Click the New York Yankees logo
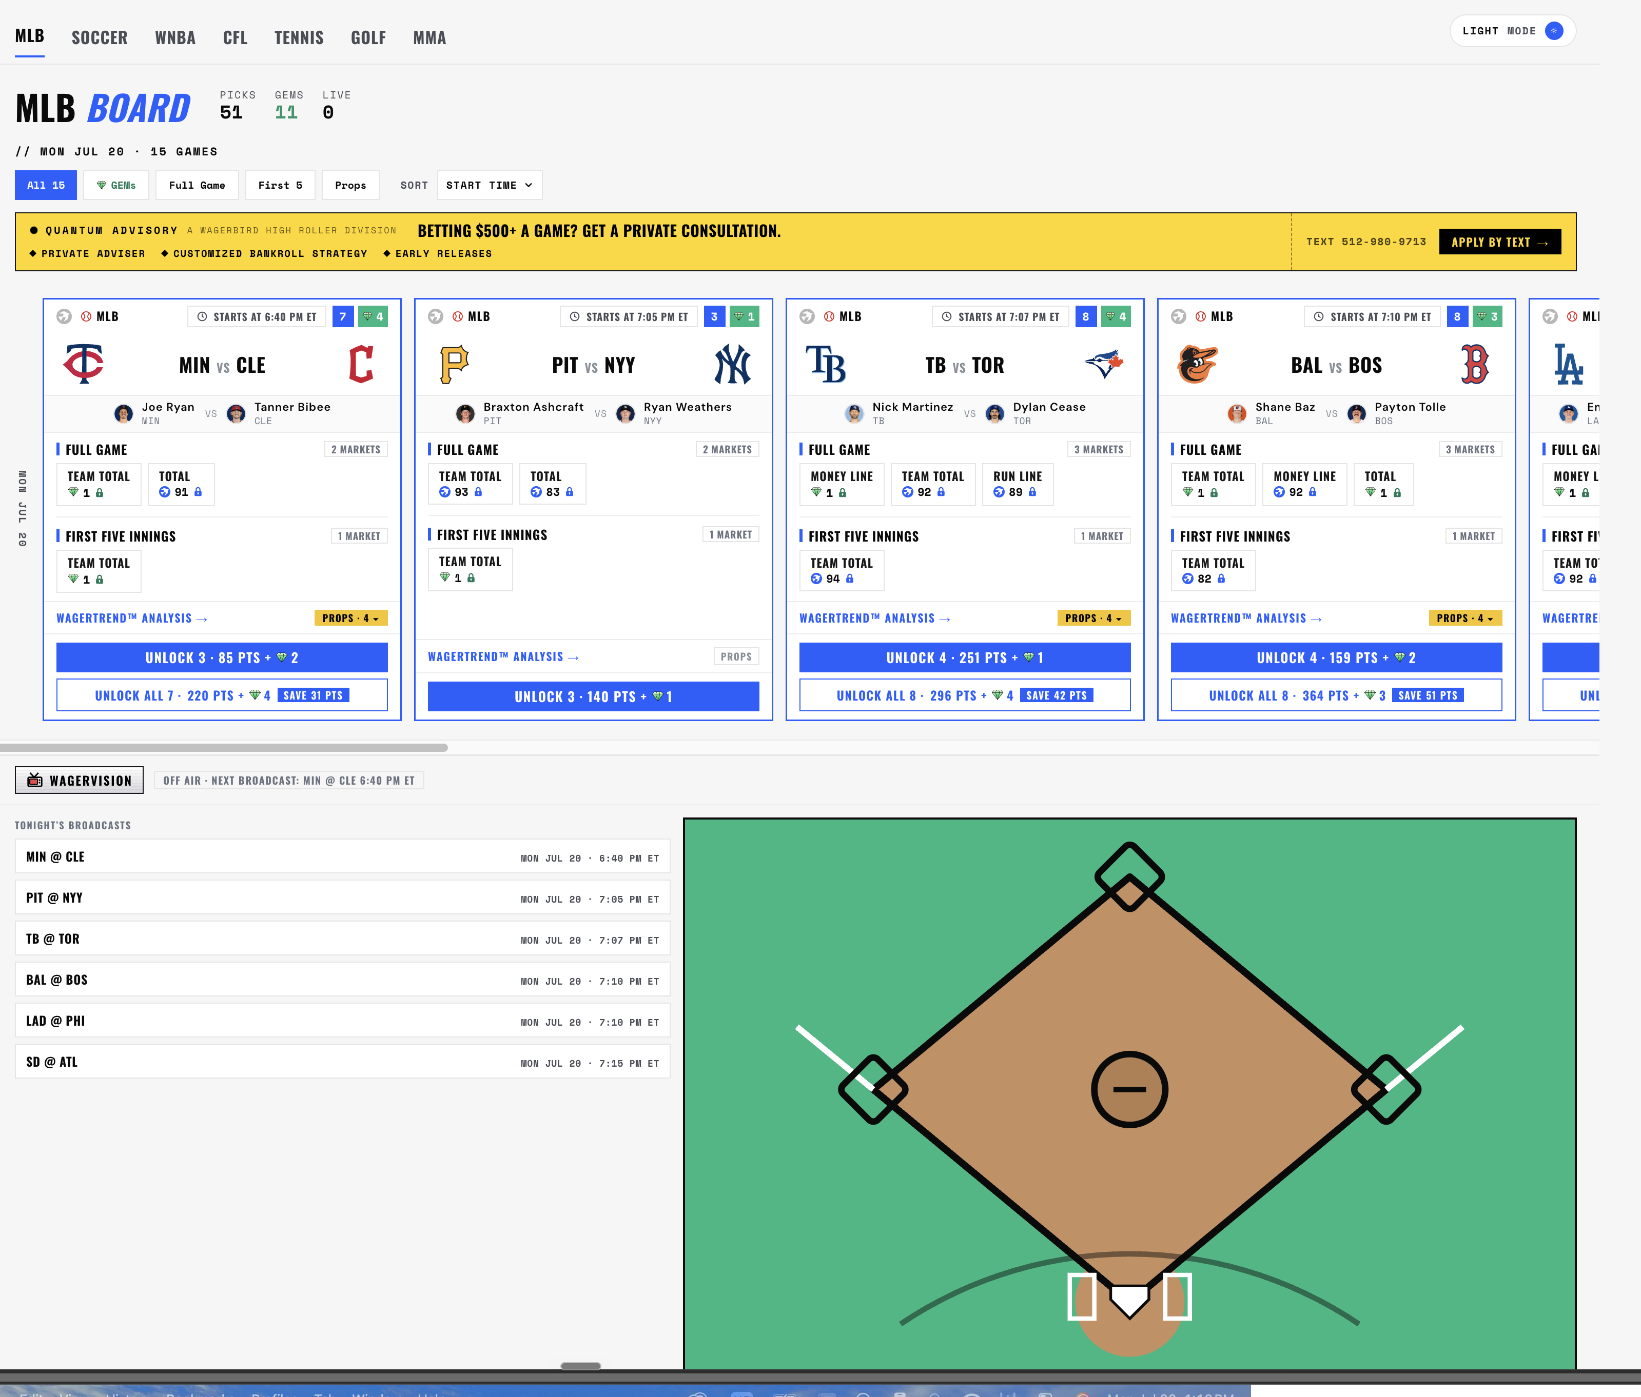The height and width of the screenshot is (1397, 1641). (733, 364)
